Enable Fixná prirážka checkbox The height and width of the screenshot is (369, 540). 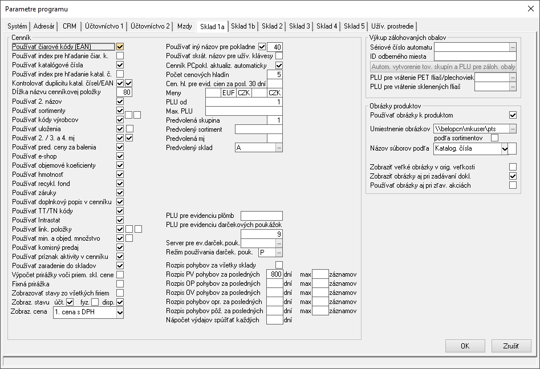point(120,283)
